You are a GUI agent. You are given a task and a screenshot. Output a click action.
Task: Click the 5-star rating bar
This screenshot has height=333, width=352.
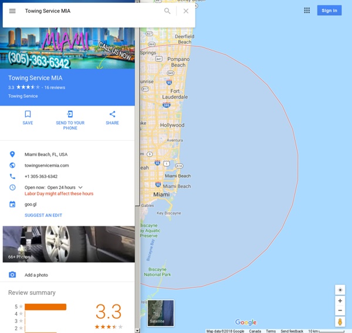click(x=45, y=307)
